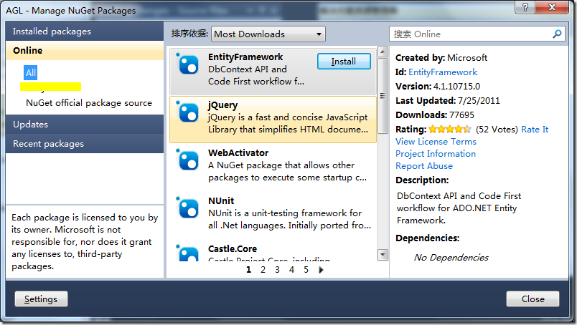Viewport: 577px width, 325px height.
Task: Select the All source under Online
Action: (31, 73)
